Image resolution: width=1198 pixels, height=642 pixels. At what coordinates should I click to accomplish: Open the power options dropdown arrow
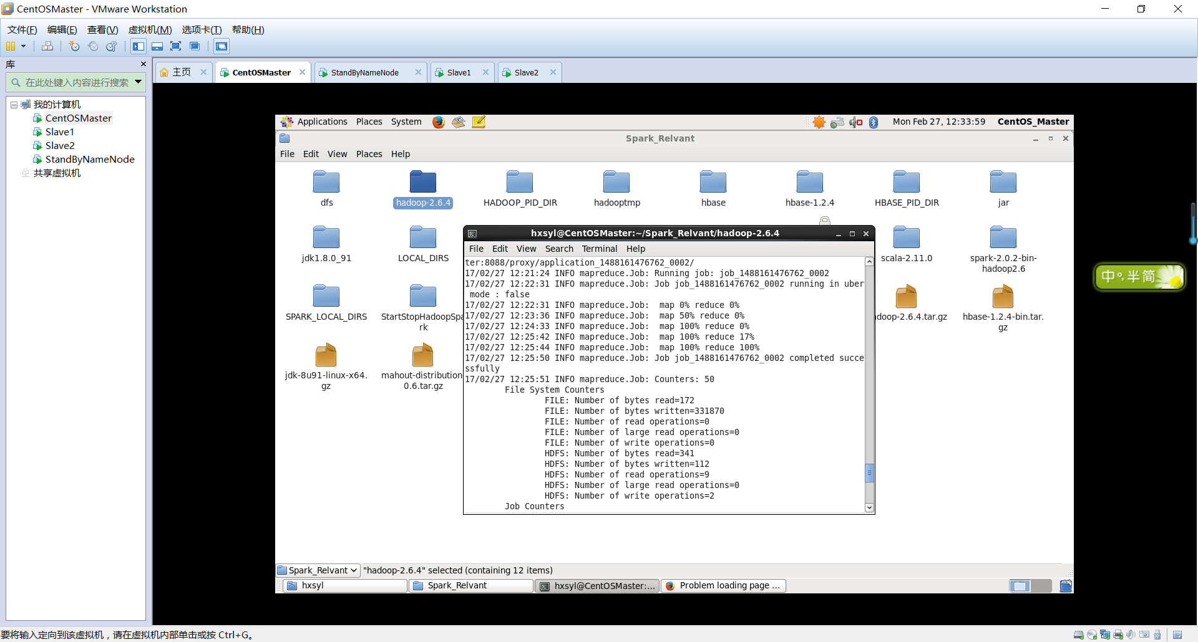[24, 46]
